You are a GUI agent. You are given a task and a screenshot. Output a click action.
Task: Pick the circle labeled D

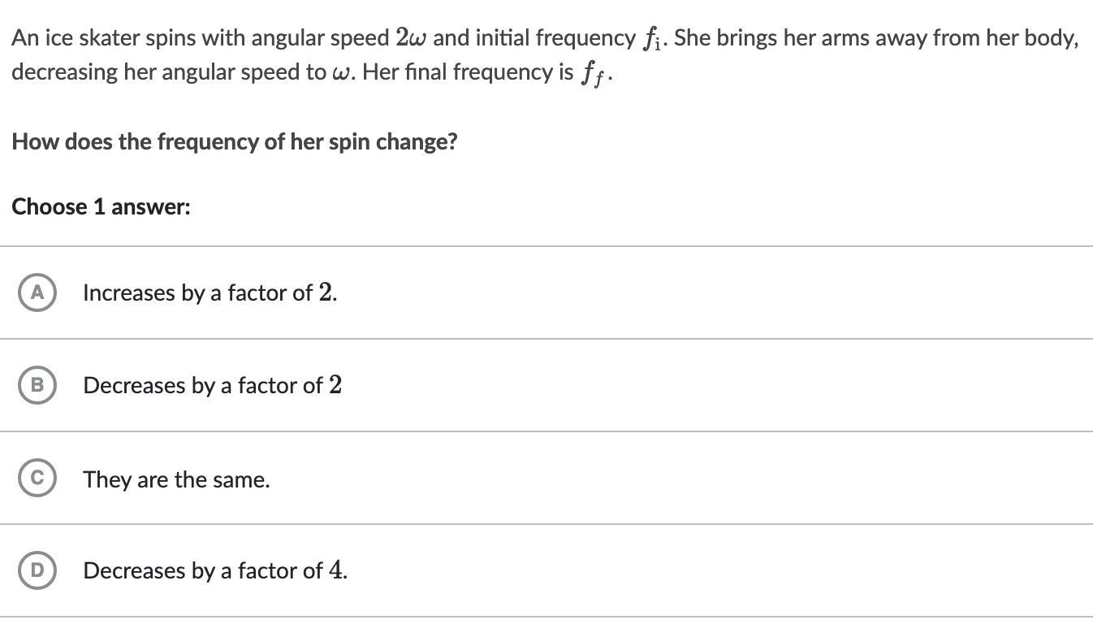click(37, 570)
